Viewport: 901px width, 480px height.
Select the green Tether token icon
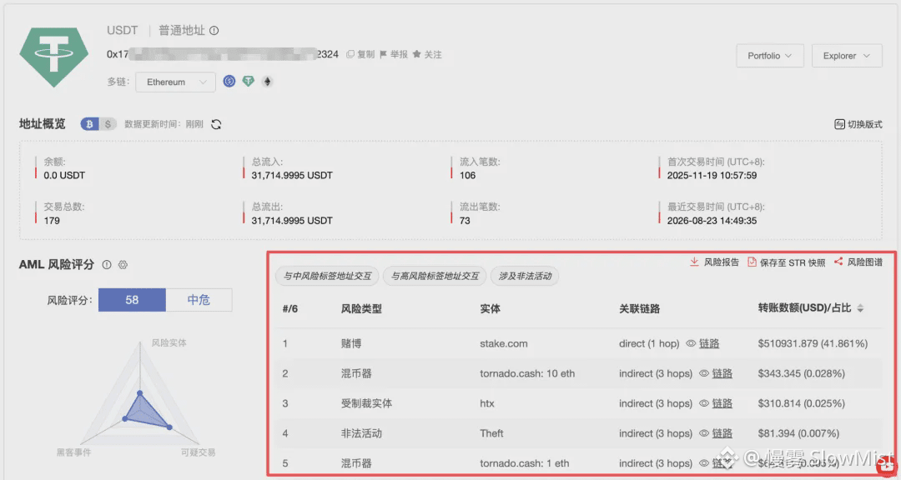click(x=249, y=82)
